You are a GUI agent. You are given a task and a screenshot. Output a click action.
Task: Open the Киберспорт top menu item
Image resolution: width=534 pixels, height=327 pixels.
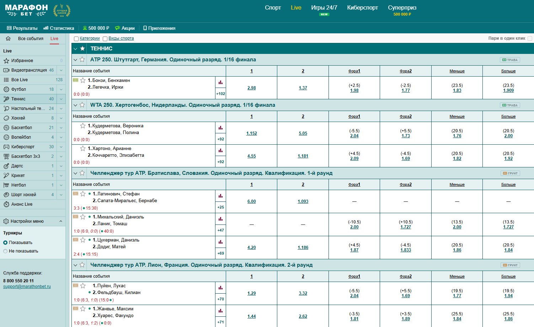(362, 8)
